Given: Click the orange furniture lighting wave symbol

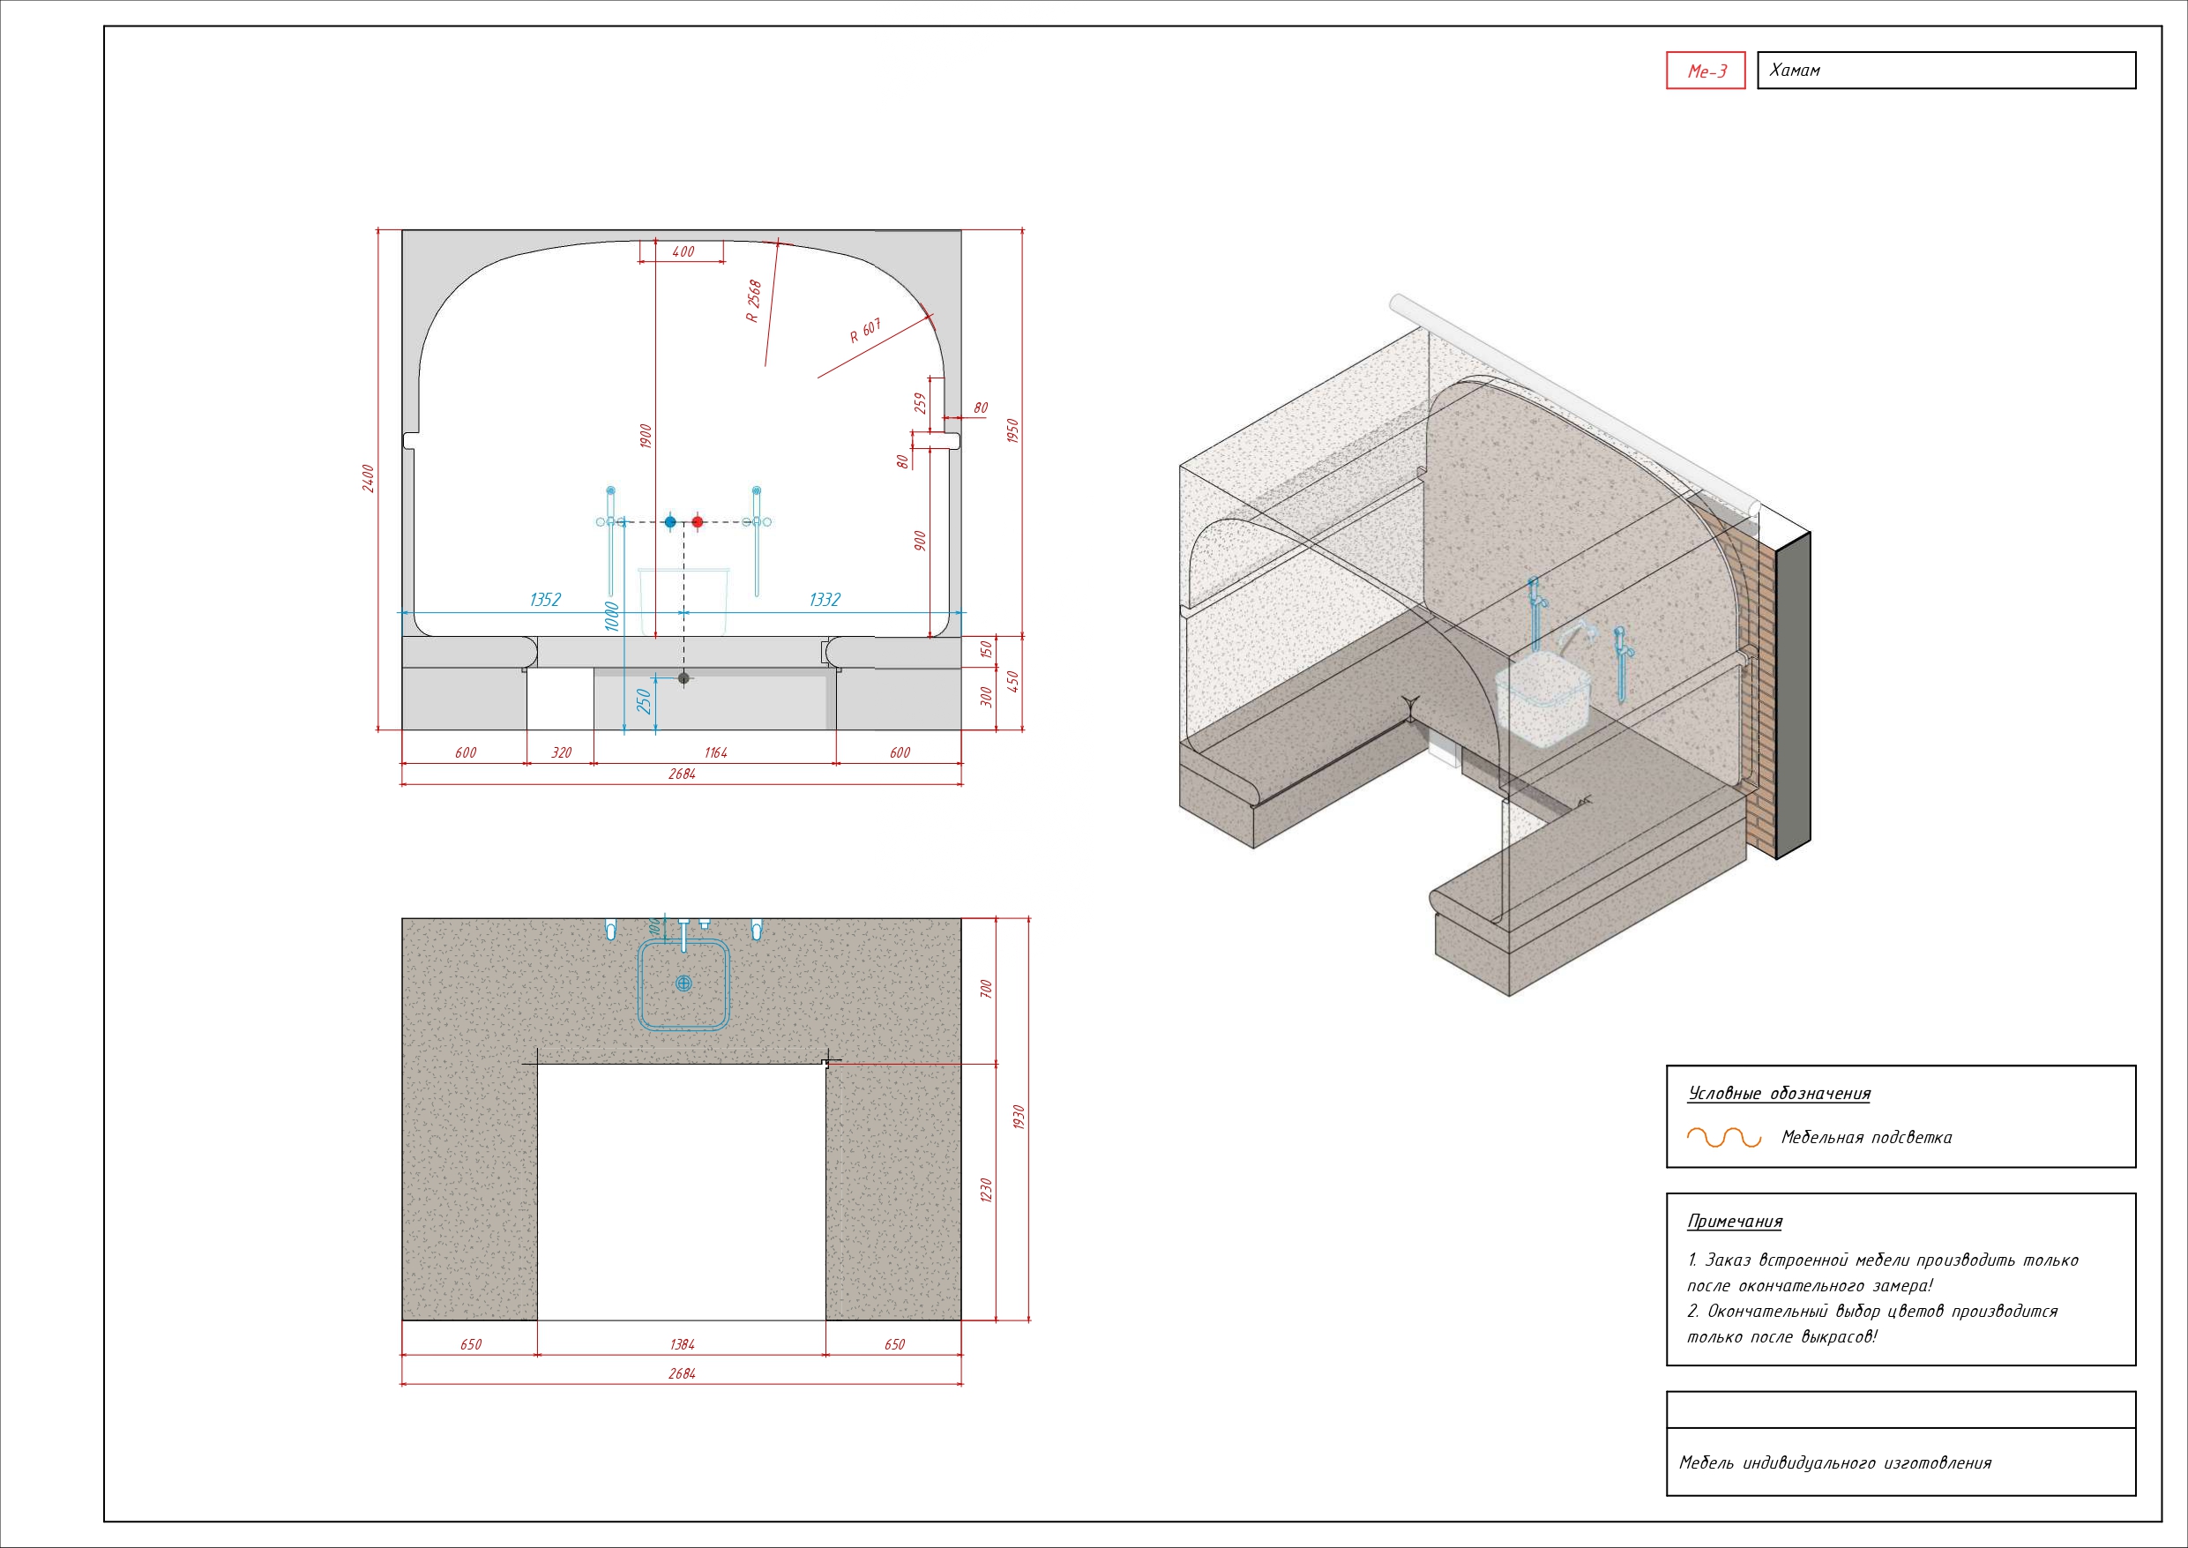Looking at the screenshot, I should 1723,1137.
